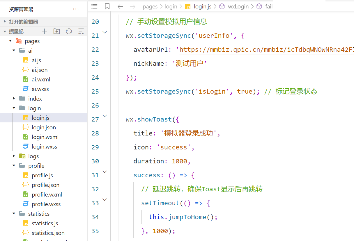
Task: Open login.json file
Action: 44,127
